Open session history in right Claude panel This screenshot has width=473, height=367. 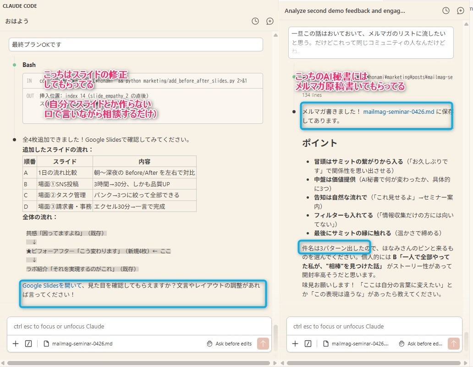(446, 11)
